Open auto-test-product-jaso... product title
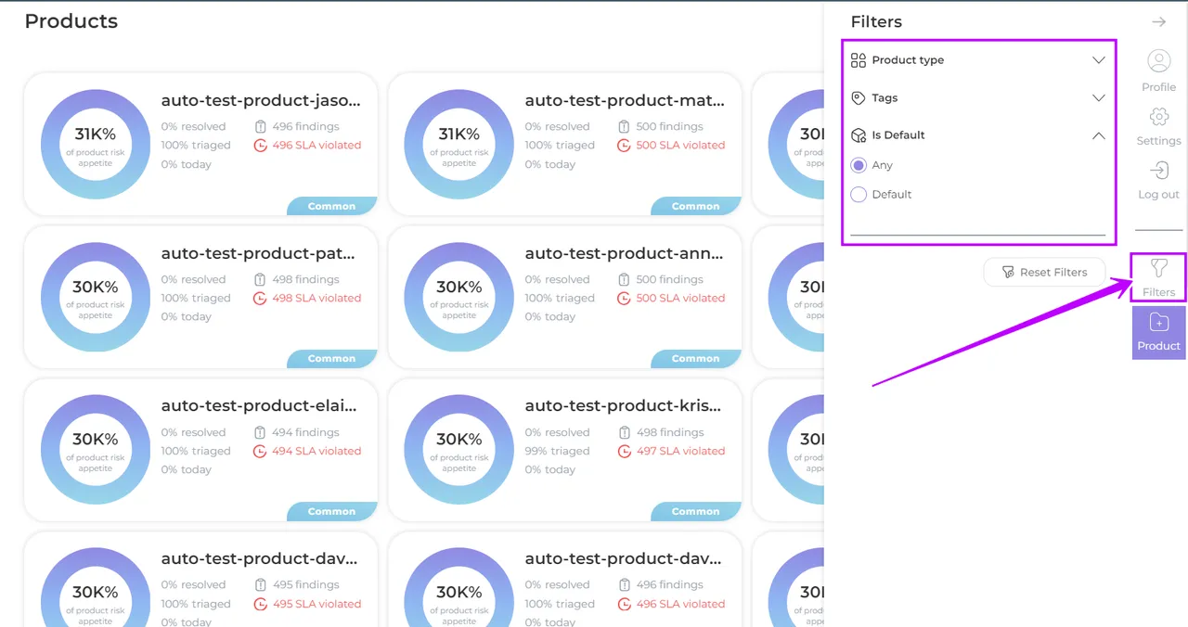The width and height of the screenshot is (1188, 627). (261, 101)
